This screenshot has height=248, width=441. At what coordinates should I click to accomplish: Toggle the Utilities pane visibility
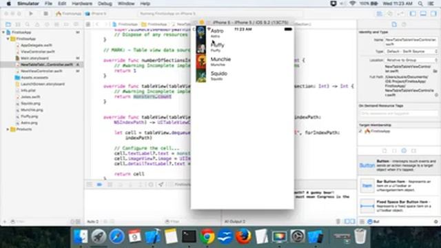433,14
